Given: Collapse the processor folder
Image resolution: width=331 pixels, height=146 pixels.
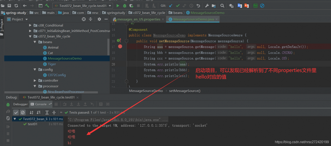Looking at the screenshot, I should coord(35,86).
